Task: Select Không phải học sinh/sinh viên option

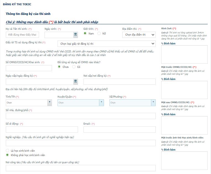Action: click(x=7, y=155)
